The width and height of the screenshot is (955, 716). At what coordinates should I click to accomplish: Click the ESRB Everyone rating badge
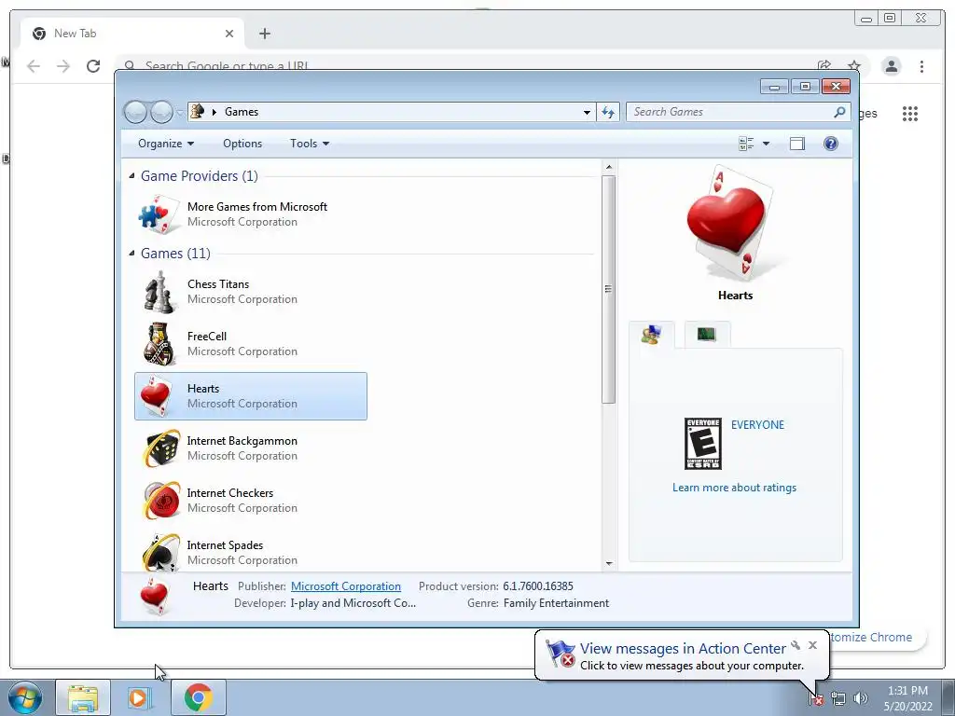pos(703,444)
